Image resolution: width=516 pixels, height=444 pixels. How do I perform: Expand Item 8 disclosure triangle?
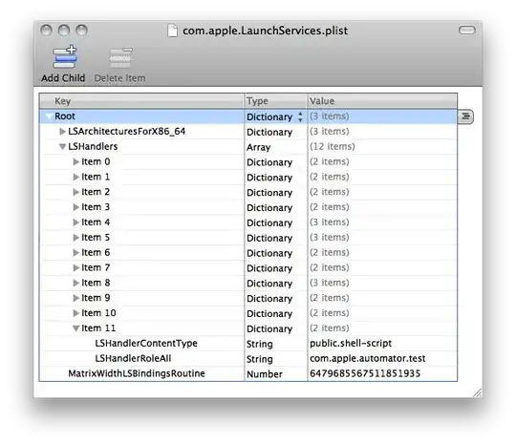(x=75, y=283)
